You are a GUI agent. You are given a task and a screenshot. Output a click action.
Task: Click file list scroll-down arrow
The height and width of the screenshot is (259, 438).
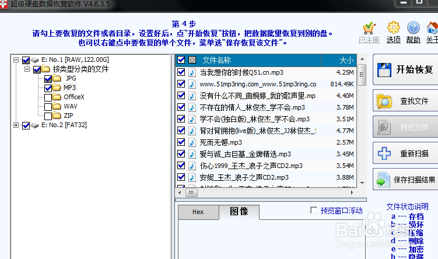tap(362, 183)
